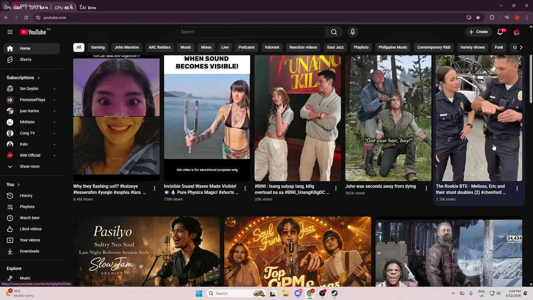Open the notifications bell
The height and width of the screenshot is (300, 533).
pyautogui.click(x=500, y=32)
